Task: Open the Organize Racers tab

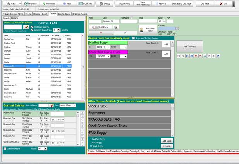Action: [x=79, y=14]
